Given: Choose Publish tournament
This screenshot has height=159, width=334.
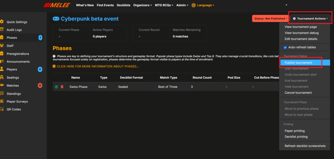Looking at the screenshot, I should tap(305, 63).
